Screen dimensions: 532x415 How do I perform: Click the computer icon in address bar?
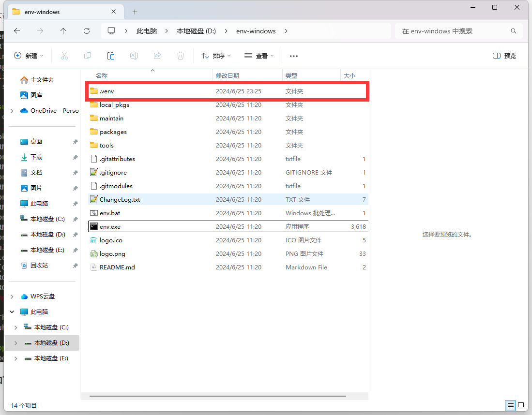[111, 31]
